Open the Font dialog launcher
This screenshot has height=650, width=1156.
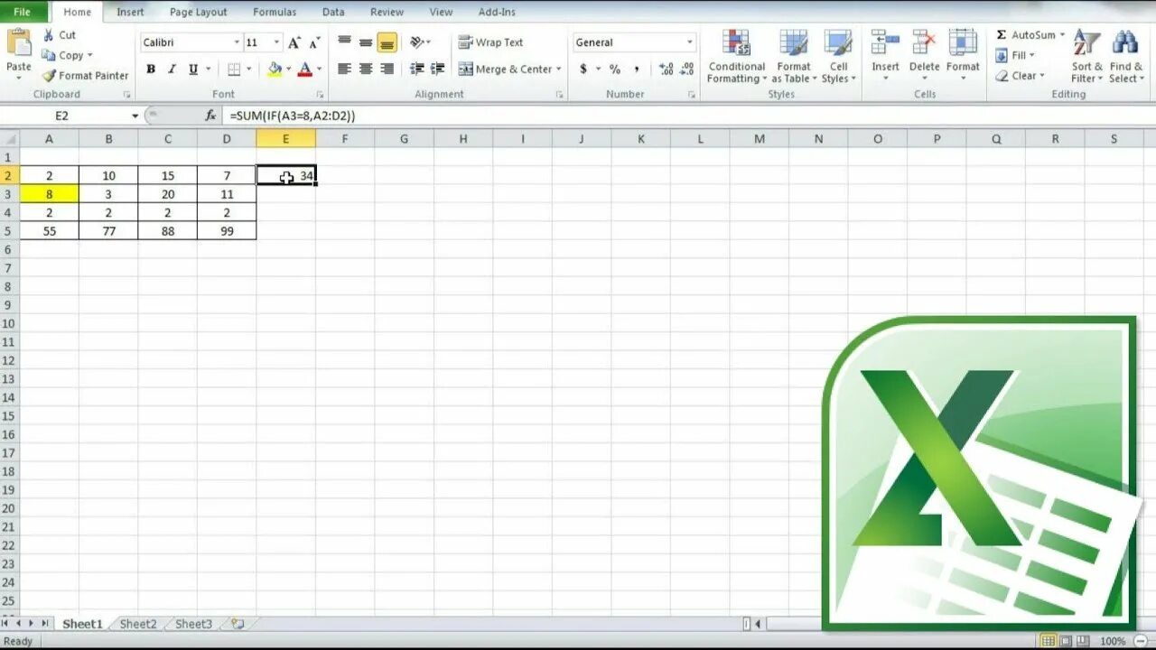tap(320, 95)
